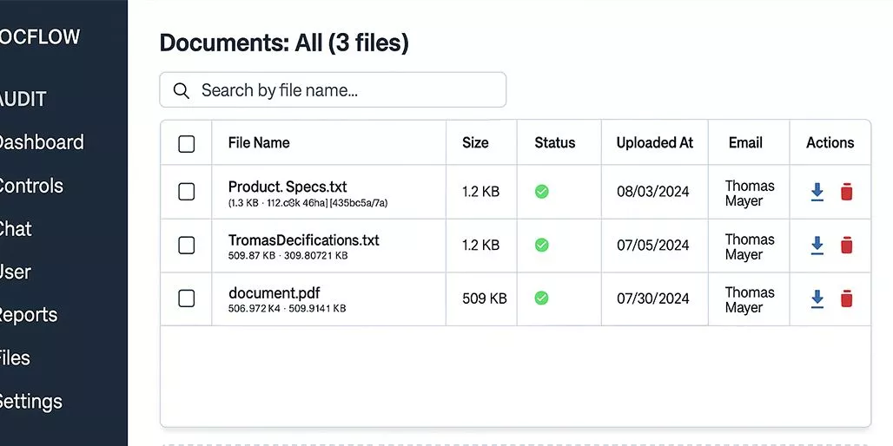The width and height of the screenshot is (893, 446).
Task: Download TromasDecifications.txt using its arrow icon
Action: (817, 246)
